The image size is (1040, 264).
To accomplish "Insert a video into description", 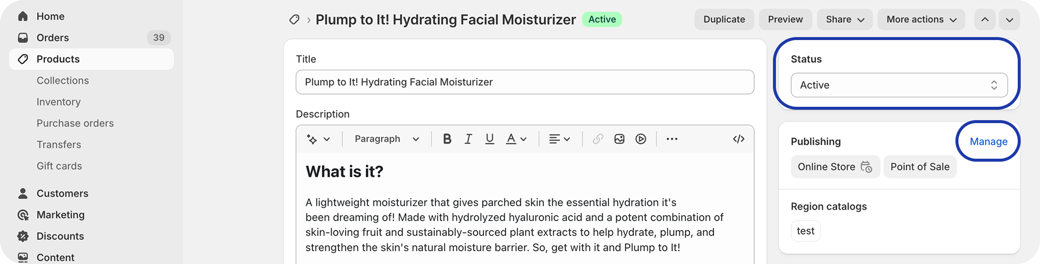I will 641,139.
